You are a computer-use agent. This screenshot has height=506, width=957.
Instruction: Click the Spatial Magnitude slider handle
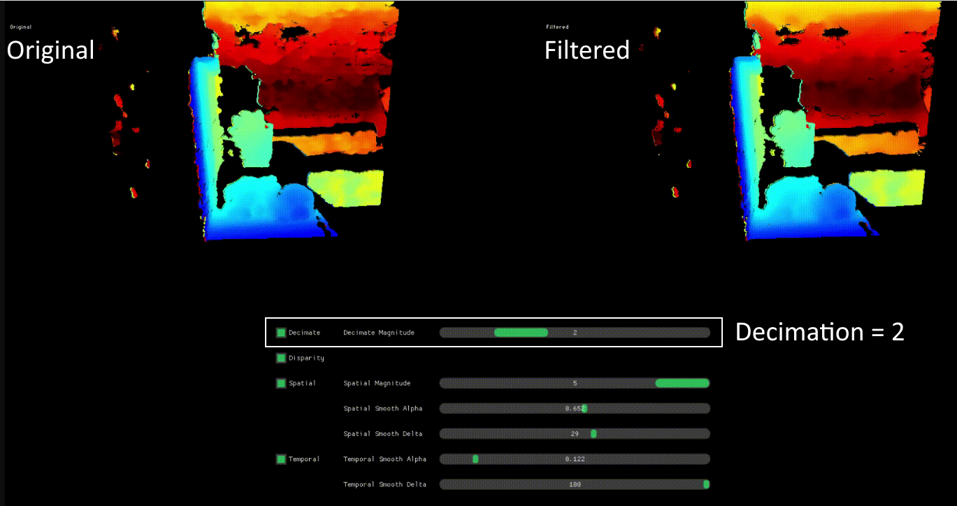point(682,383)
